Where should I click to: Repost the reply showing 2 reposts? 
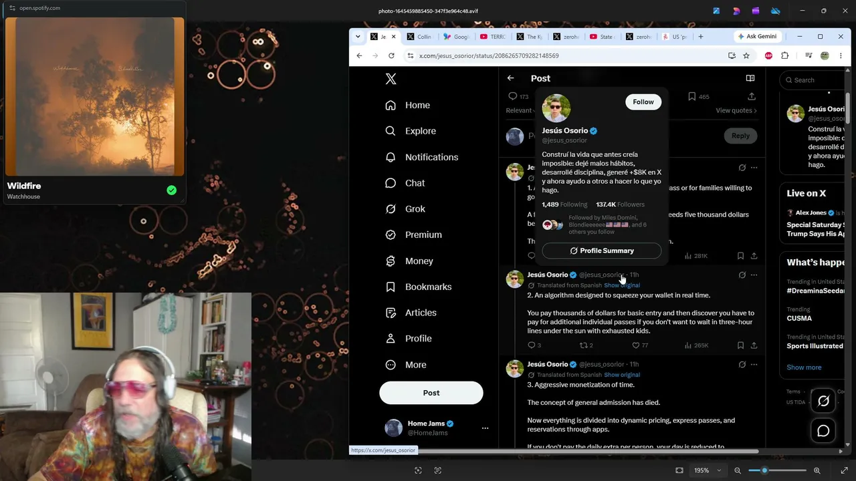tap(583, 345)
